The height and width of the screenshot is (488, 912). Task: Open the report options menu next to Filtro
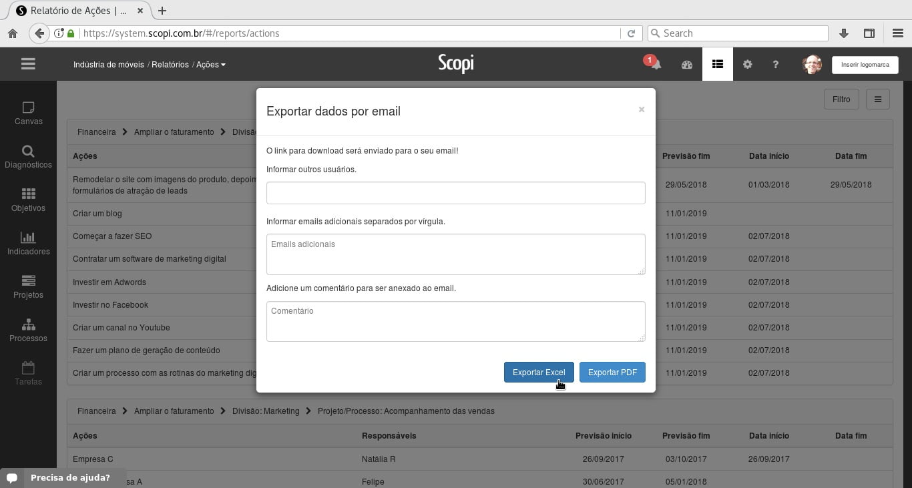click(x=877, y=99)
